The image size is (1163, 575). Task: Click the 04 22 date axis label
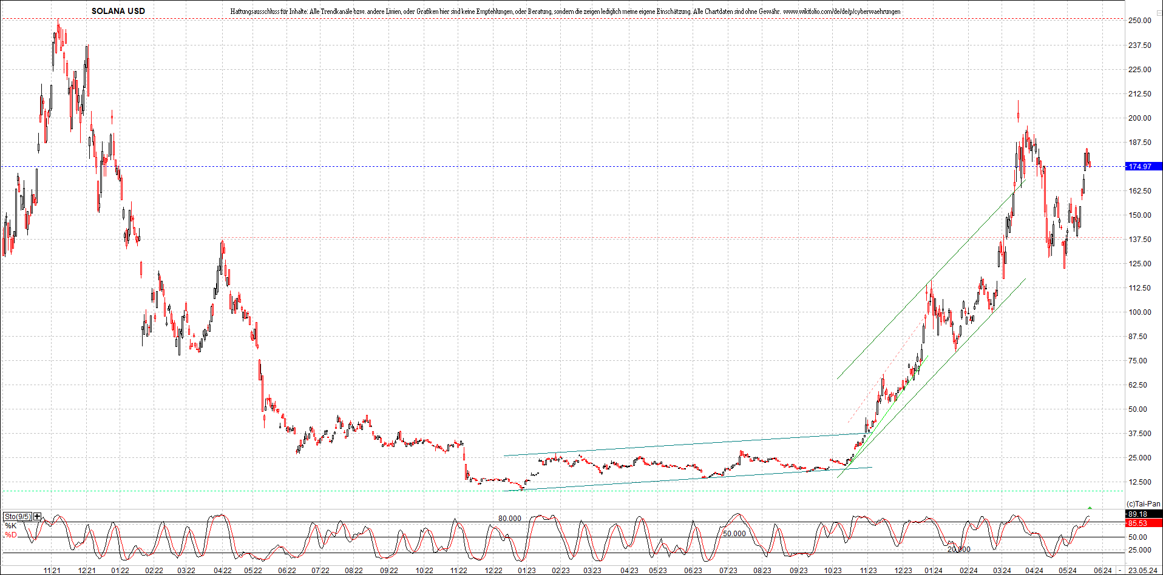point(223,571)
